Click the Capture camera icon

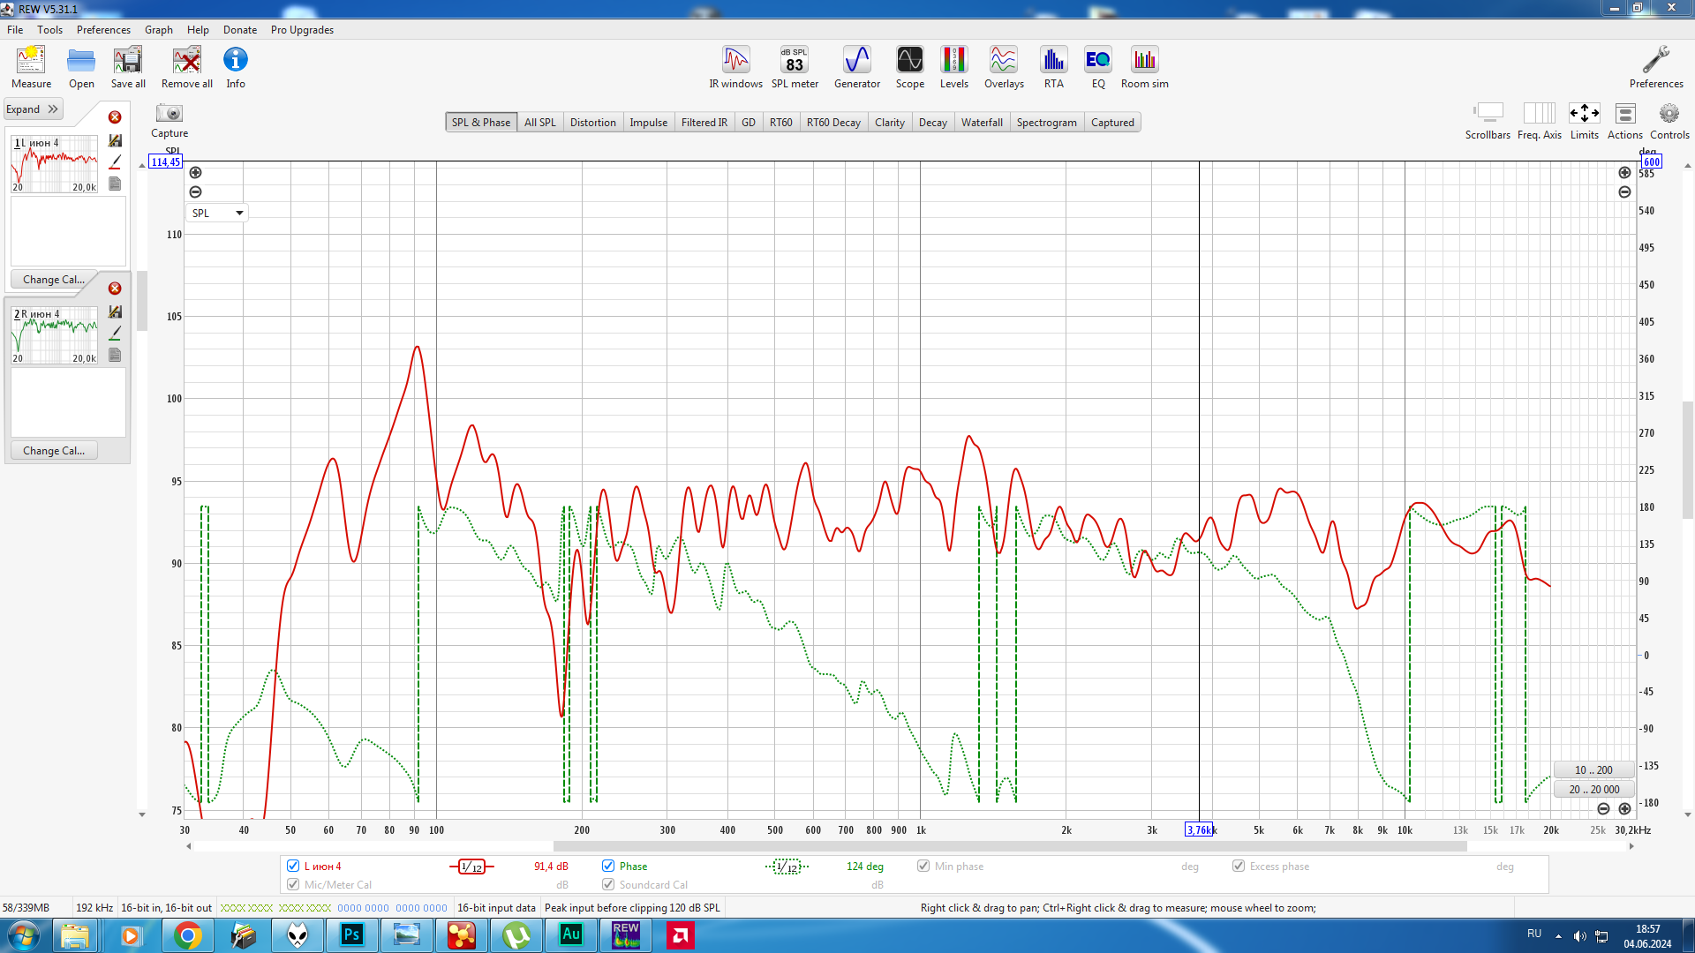pyautogui.click(x=169, y=114)
